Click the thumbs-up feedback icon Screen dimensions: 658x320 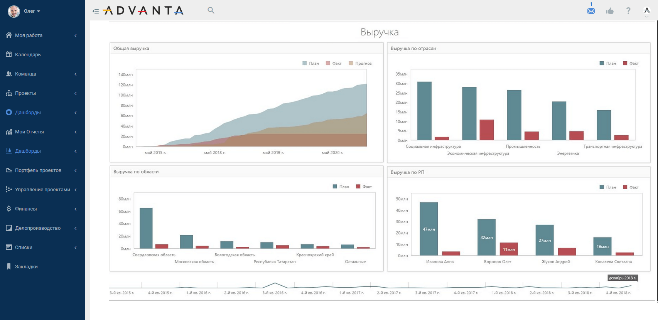point(610,11)
